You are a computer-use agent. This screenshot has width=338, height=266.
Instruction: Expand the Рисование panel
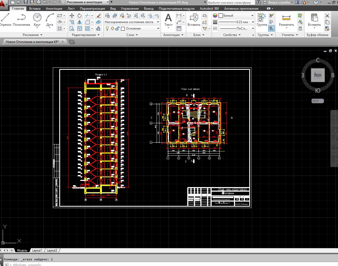tap(32, 35)
